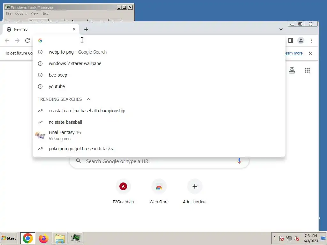Screen dimensions: 327x245
Task: Open the E2Guardian shortcut
Action: 123,191
